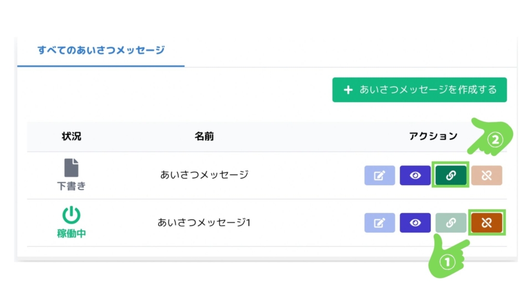Click the green power icon for 稼働中

click(x=72, y=215)
